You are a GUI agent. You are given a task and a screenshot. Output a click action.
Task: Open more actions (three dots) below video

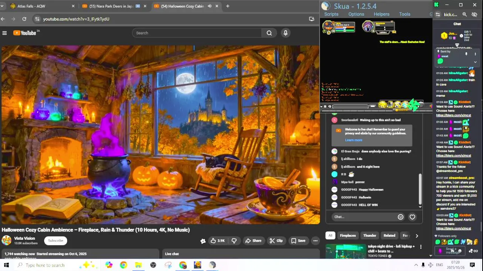pos(315,241)
